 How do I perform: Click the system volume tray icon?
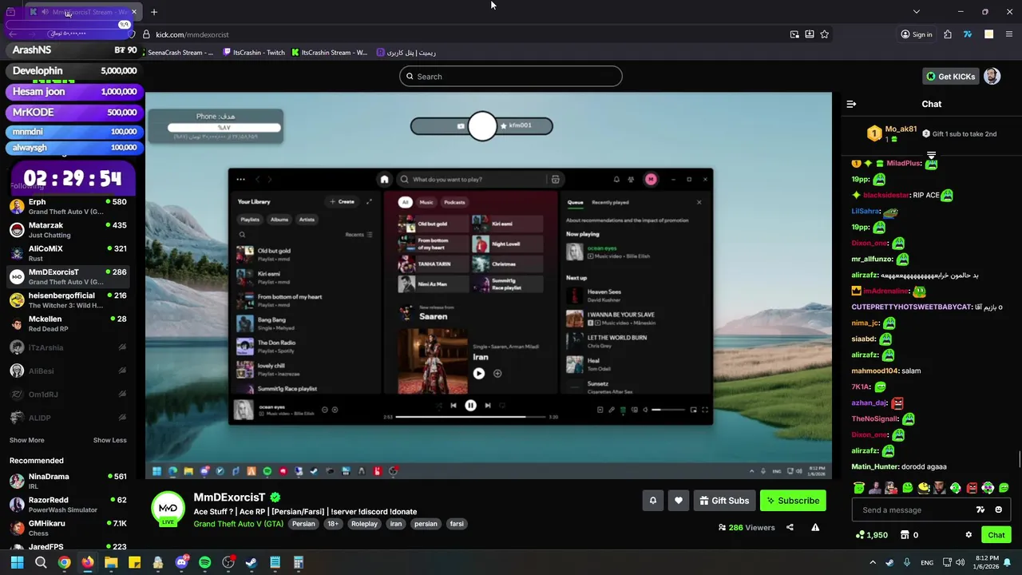coord(960,562)
